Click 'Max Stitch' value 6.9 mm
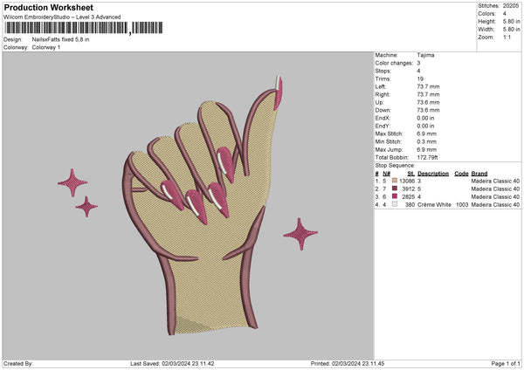The width and height of the screenshot is (524, 370). tap(426, 134)
